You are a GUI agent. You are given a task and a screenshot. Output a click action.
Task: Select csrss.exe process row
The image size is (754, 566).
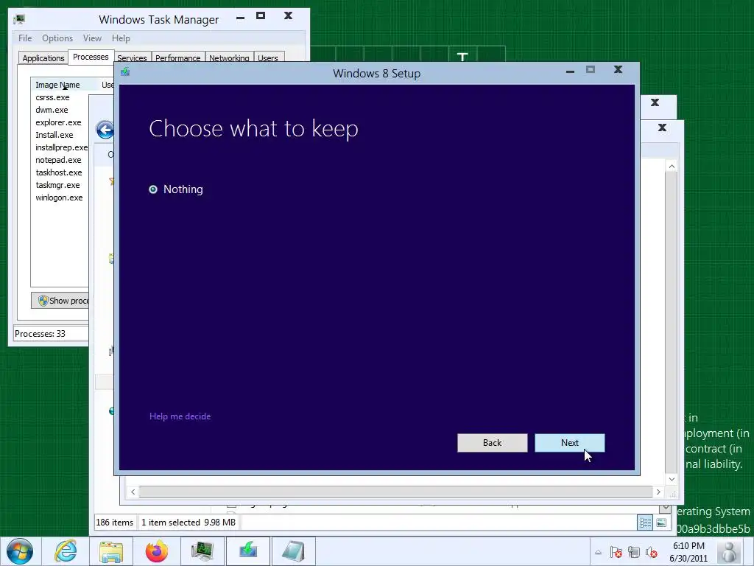tap(52, 97)
